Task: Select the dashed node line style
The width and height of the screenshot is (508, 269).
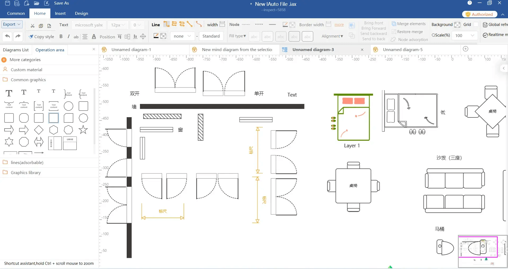Action: (259, 24)
